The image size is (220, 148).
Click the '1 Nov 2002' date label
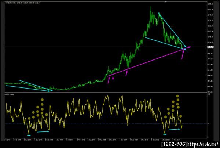pos(81,140)
